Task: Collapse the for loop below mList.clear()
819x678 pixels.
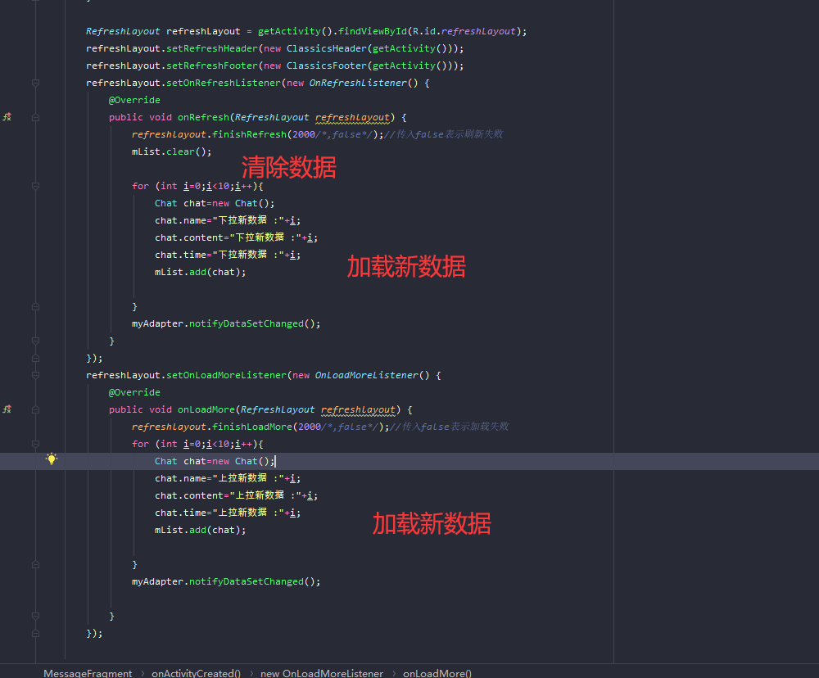Action: [35, 186]
